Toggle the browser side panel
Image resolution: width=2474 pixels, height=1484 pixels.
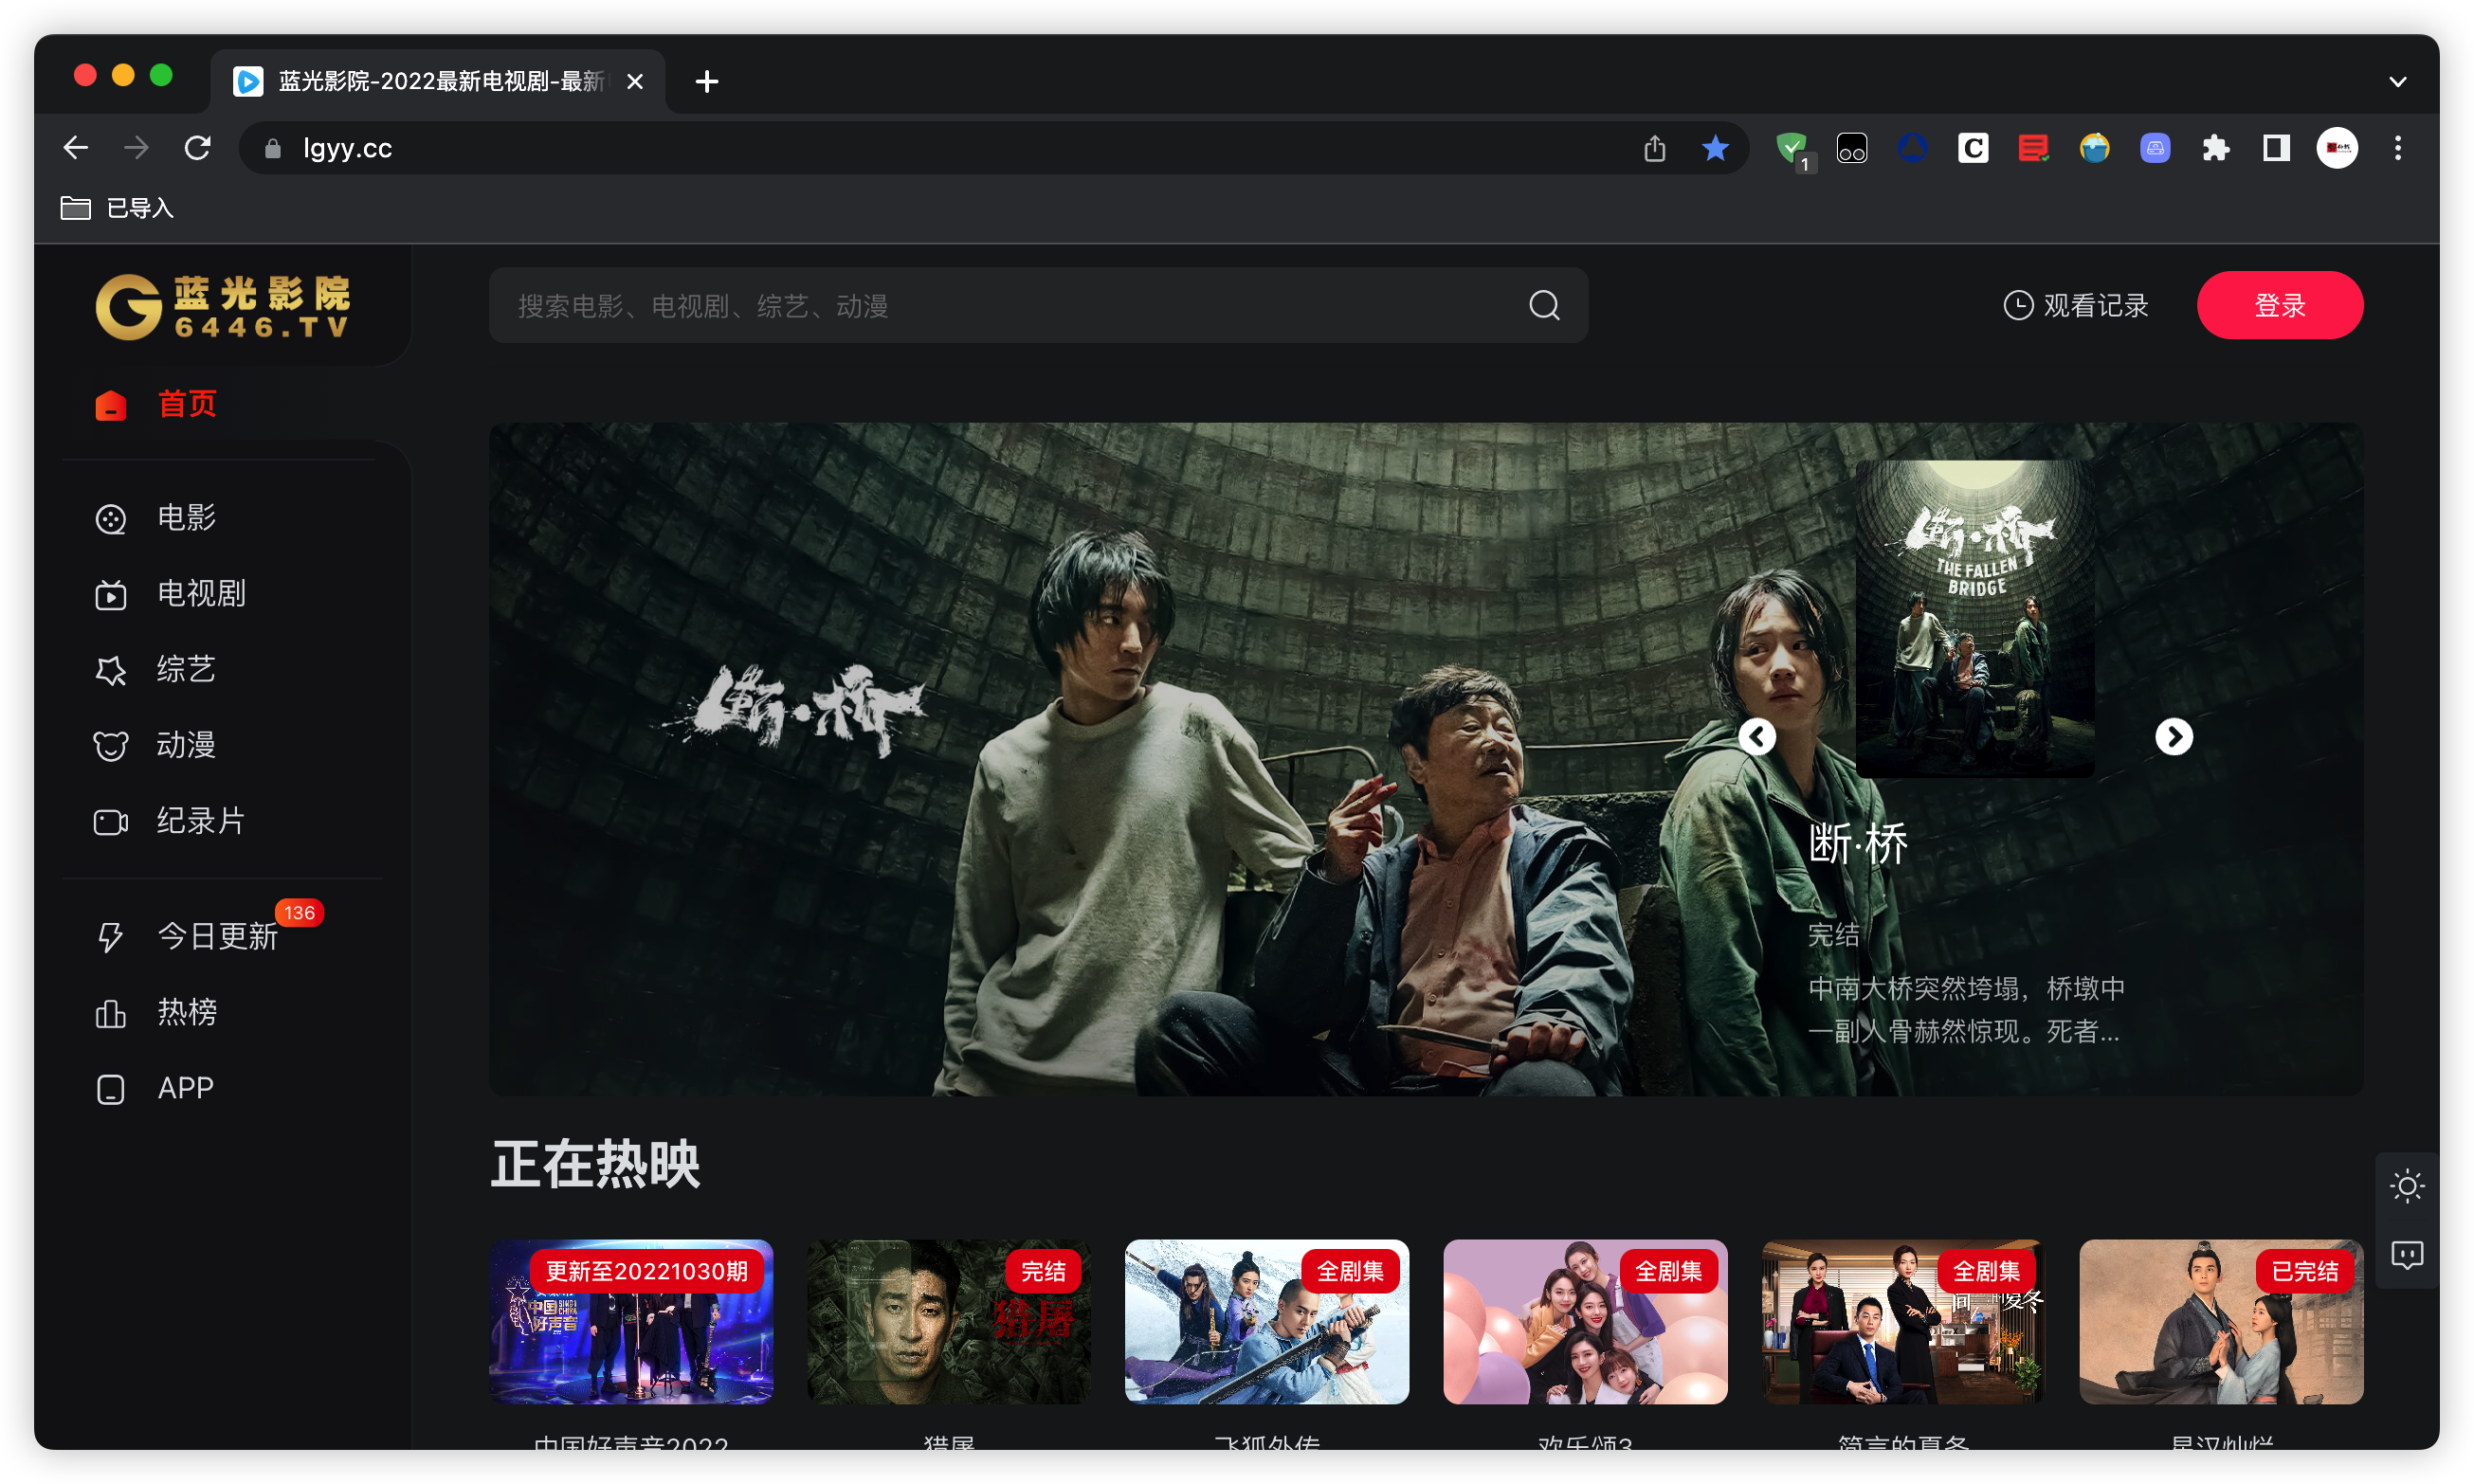click(x=2276, y=148)
